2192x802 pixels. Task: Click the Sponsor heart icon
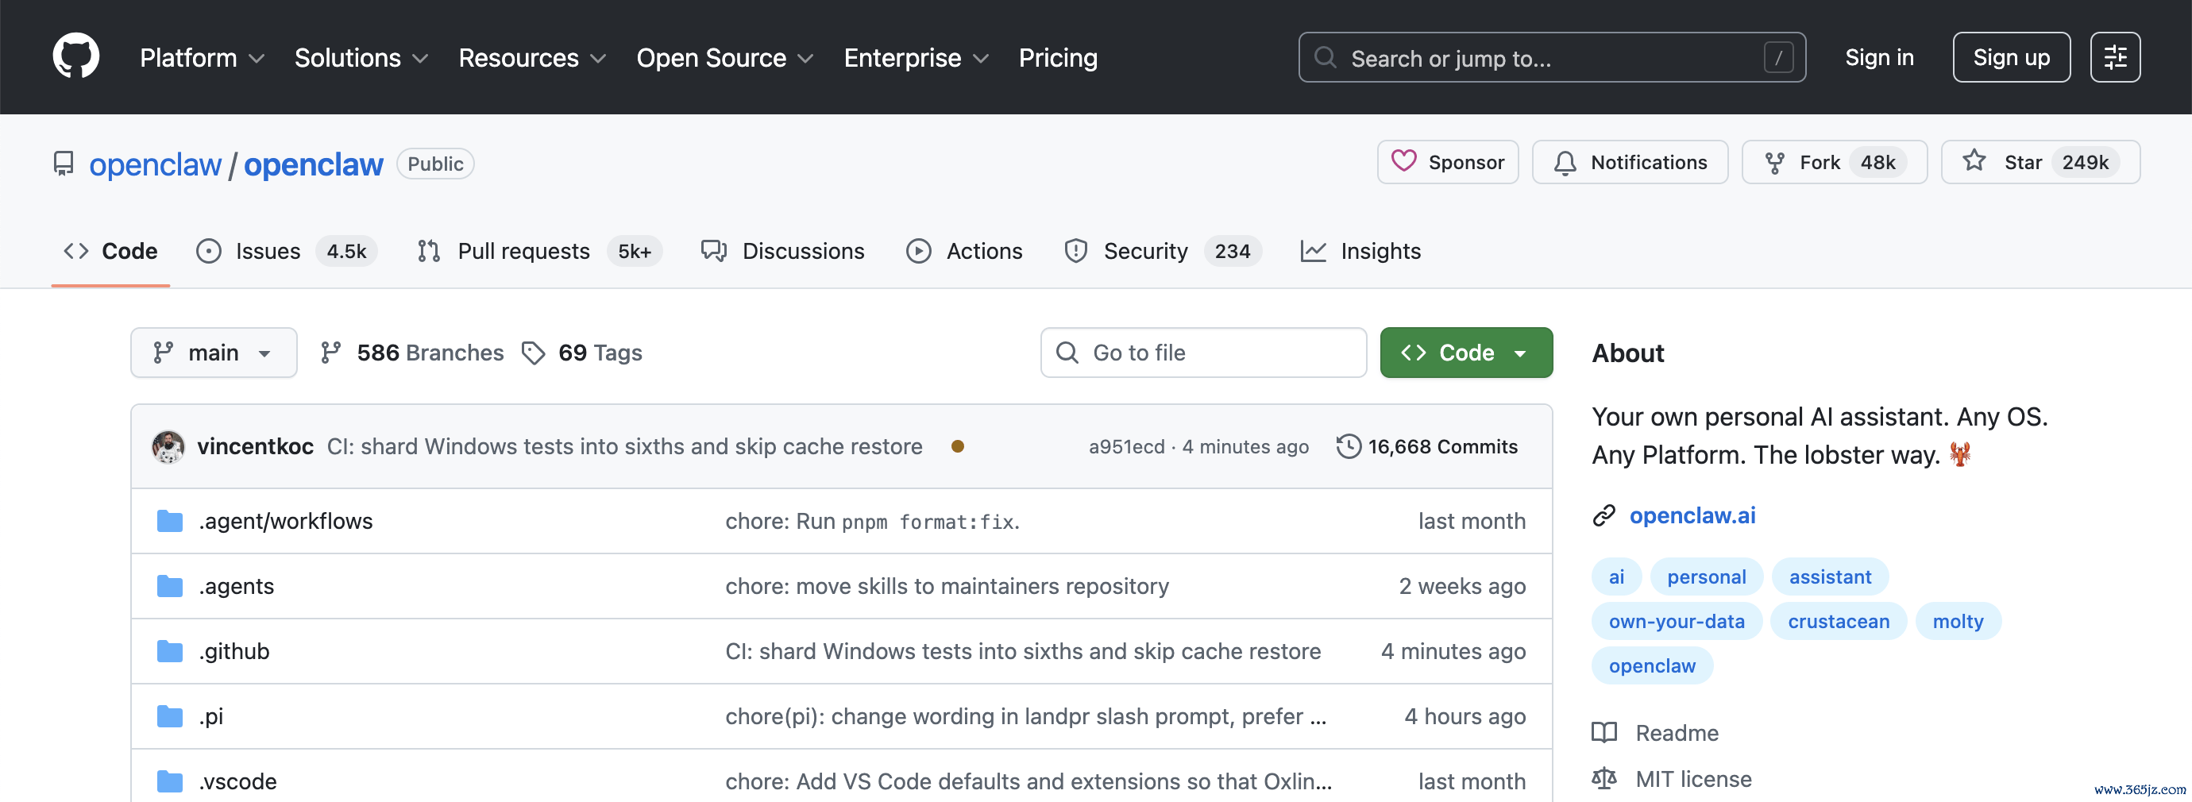1404,160
